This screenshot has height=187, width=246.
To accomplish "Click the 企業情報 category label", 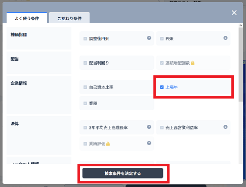I will pos(19,83).
